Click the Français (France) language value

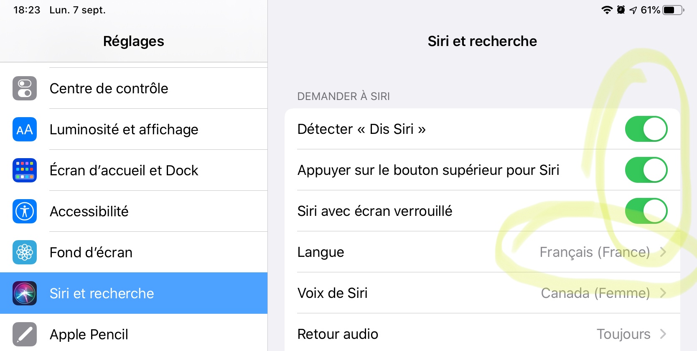click(x=594, y=252)
